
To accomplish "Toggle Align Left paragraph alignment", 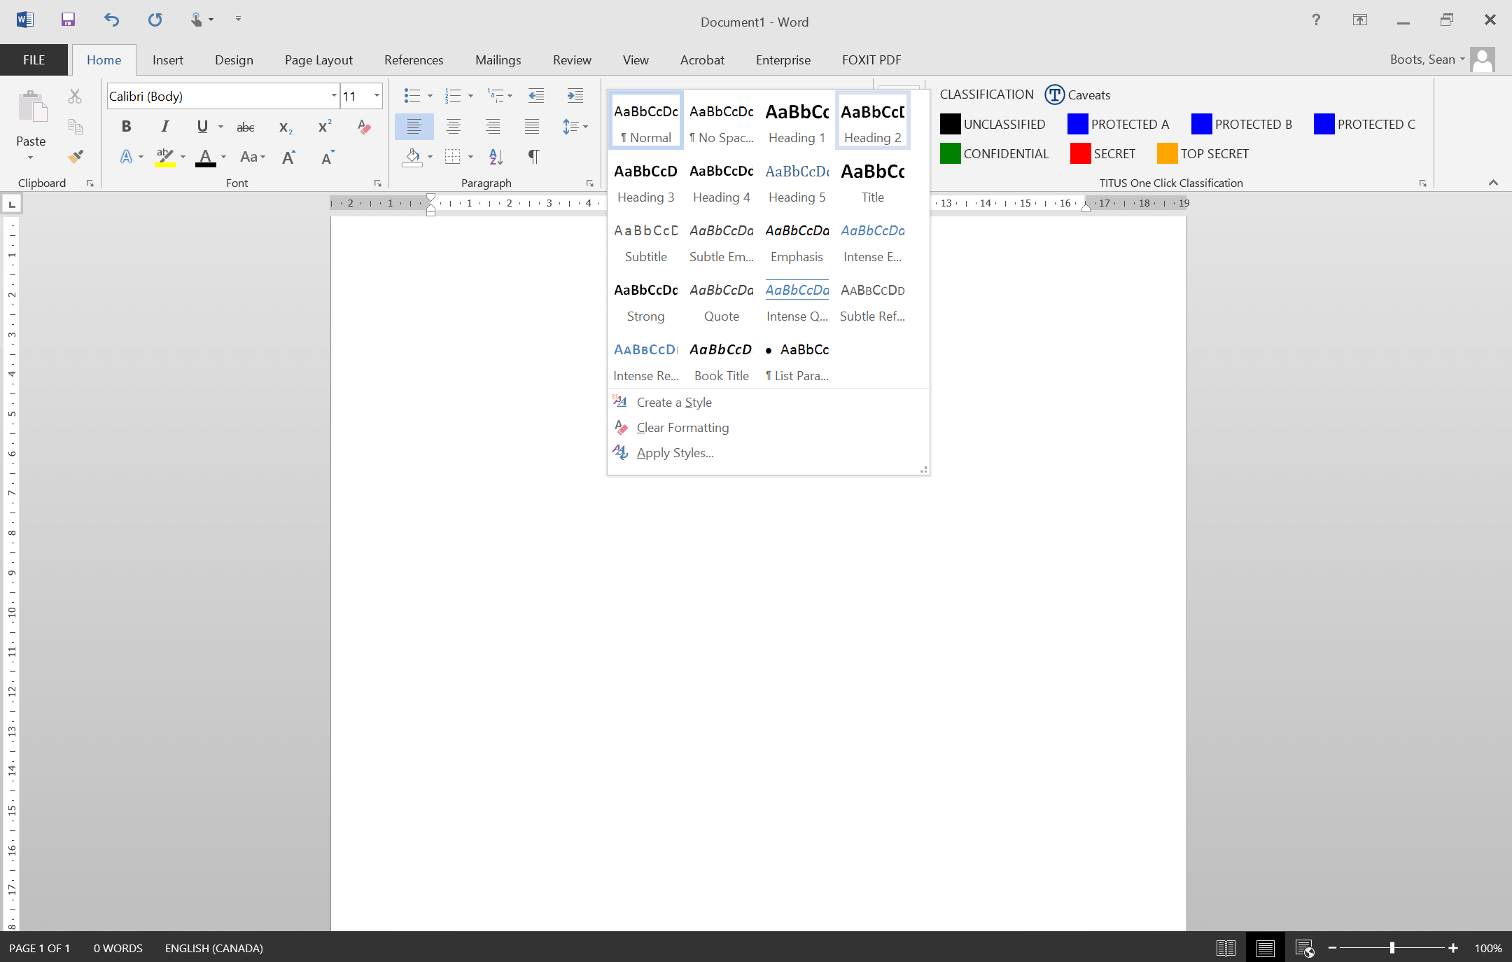I will click(414, 127).
